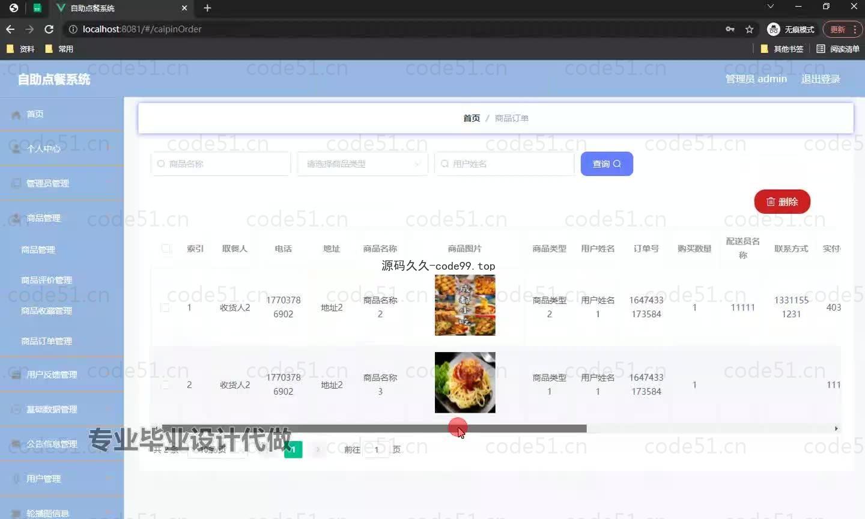Show the tab search dropdown arrow
The width and height of the screenshot is (865, 519).
click(771, 6)
